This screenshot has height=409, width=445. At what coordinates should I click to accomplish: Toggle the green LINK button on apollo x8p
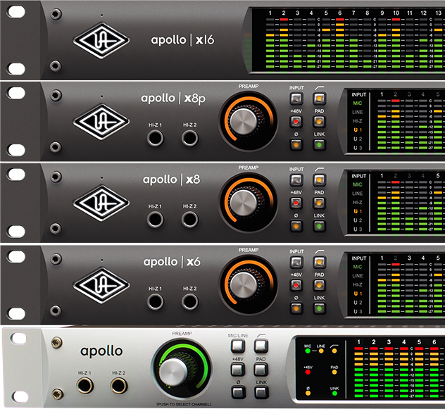[x=319, y=145]
